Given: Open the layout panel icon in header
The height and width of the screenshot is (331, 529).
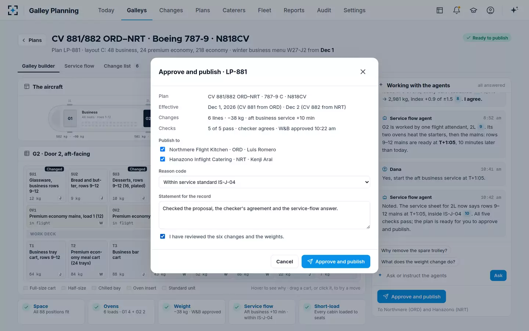Looking at the screenshot, I should coord(440,10).
